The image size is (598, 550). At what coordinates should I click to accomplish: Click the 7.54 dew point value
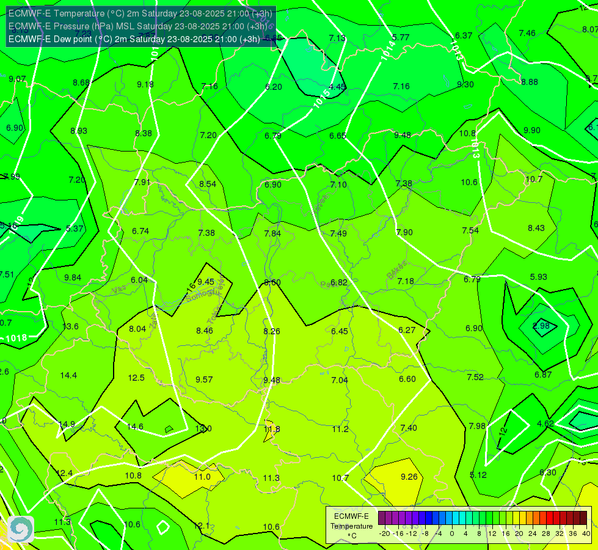pos(470,230)
